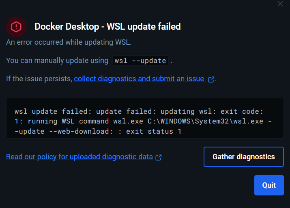Open collect diagnostics and submit an issue link
290x208 pixels.
tap(139, 79)
